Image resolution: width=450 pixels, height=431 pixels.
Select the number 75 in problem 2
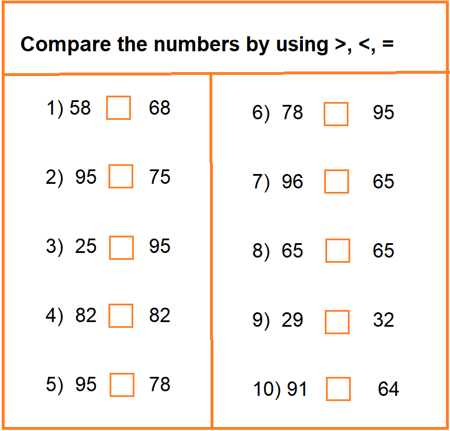tap(159, 176)
